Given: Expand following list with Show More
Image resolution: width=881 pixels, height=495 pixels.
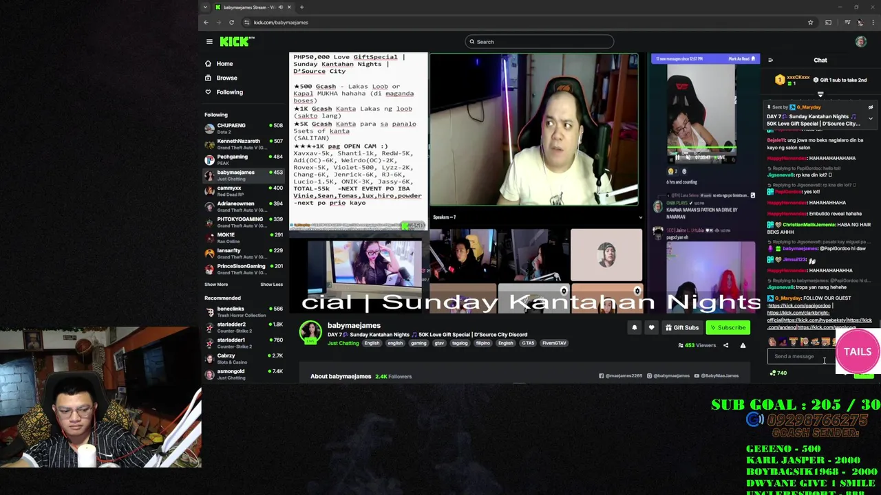Looking at the screenshot, I should 215,285.
